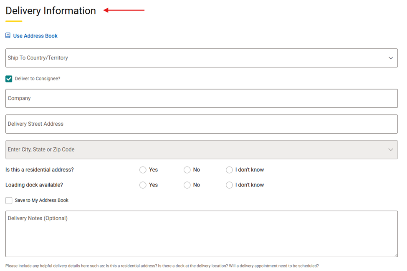Uncheck Deliver to Consignee checkbox
Viewport: 407px width, 271px height.
click(9, 79)
